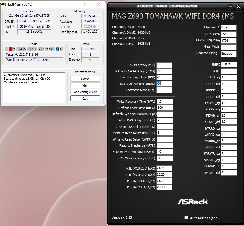Click ChannelA-DIMM2 16384MB entry

coord(131,32)
